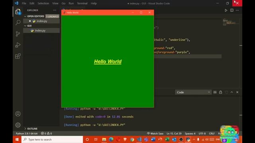Click Ln 15, Col 39 status item

pyautogui.click(x=174, y=133)
